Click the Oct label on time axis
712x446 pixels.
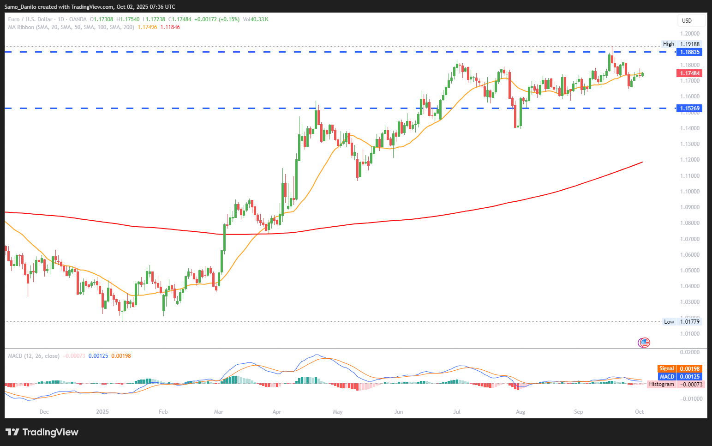tap(639, 412)
